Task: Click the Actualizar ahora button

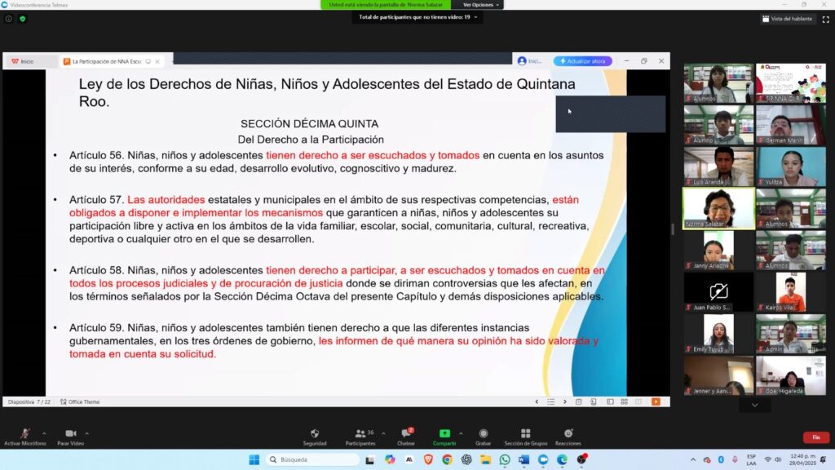Action: [x=582, y=61]
